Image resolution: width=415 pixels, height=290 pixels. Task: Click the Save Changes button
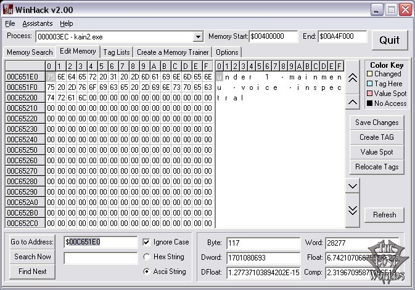point(377,123)
